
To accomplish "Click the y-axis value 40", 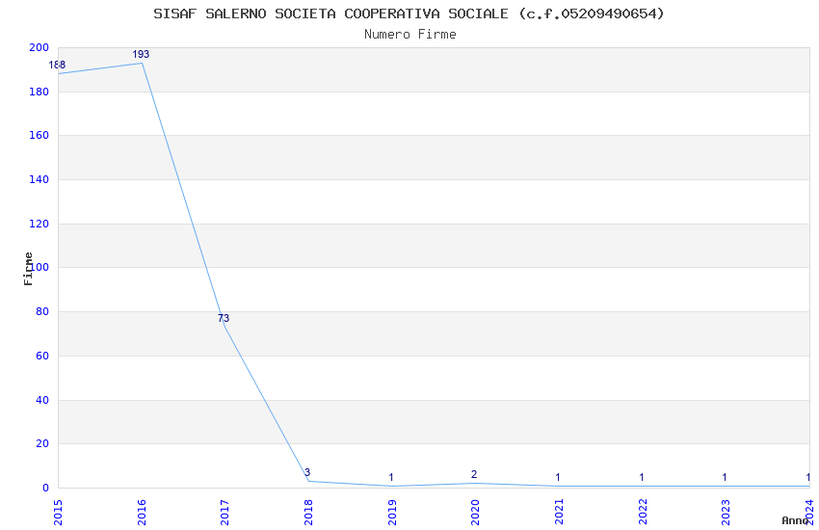I will click(42, 401).
